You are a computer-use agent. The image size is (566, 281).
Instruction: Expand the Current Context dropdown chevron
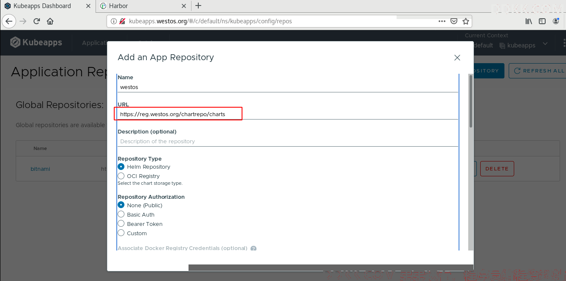[x=545, y=44]
